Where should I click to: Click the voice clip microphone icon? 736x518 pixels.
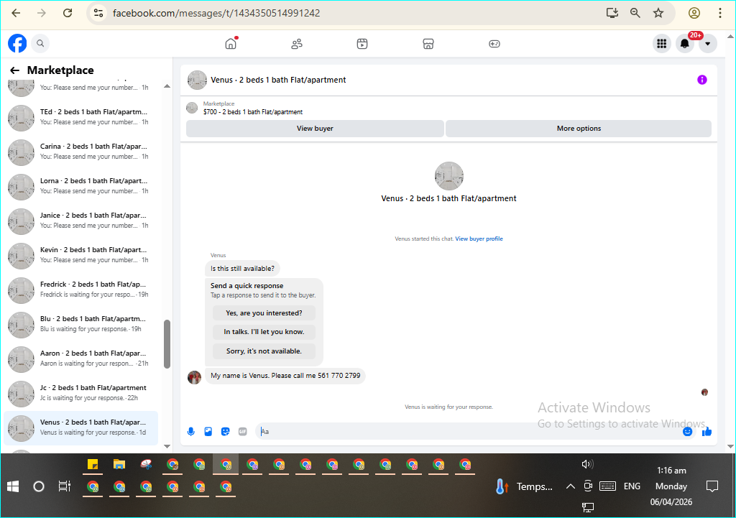pos(191,432)
